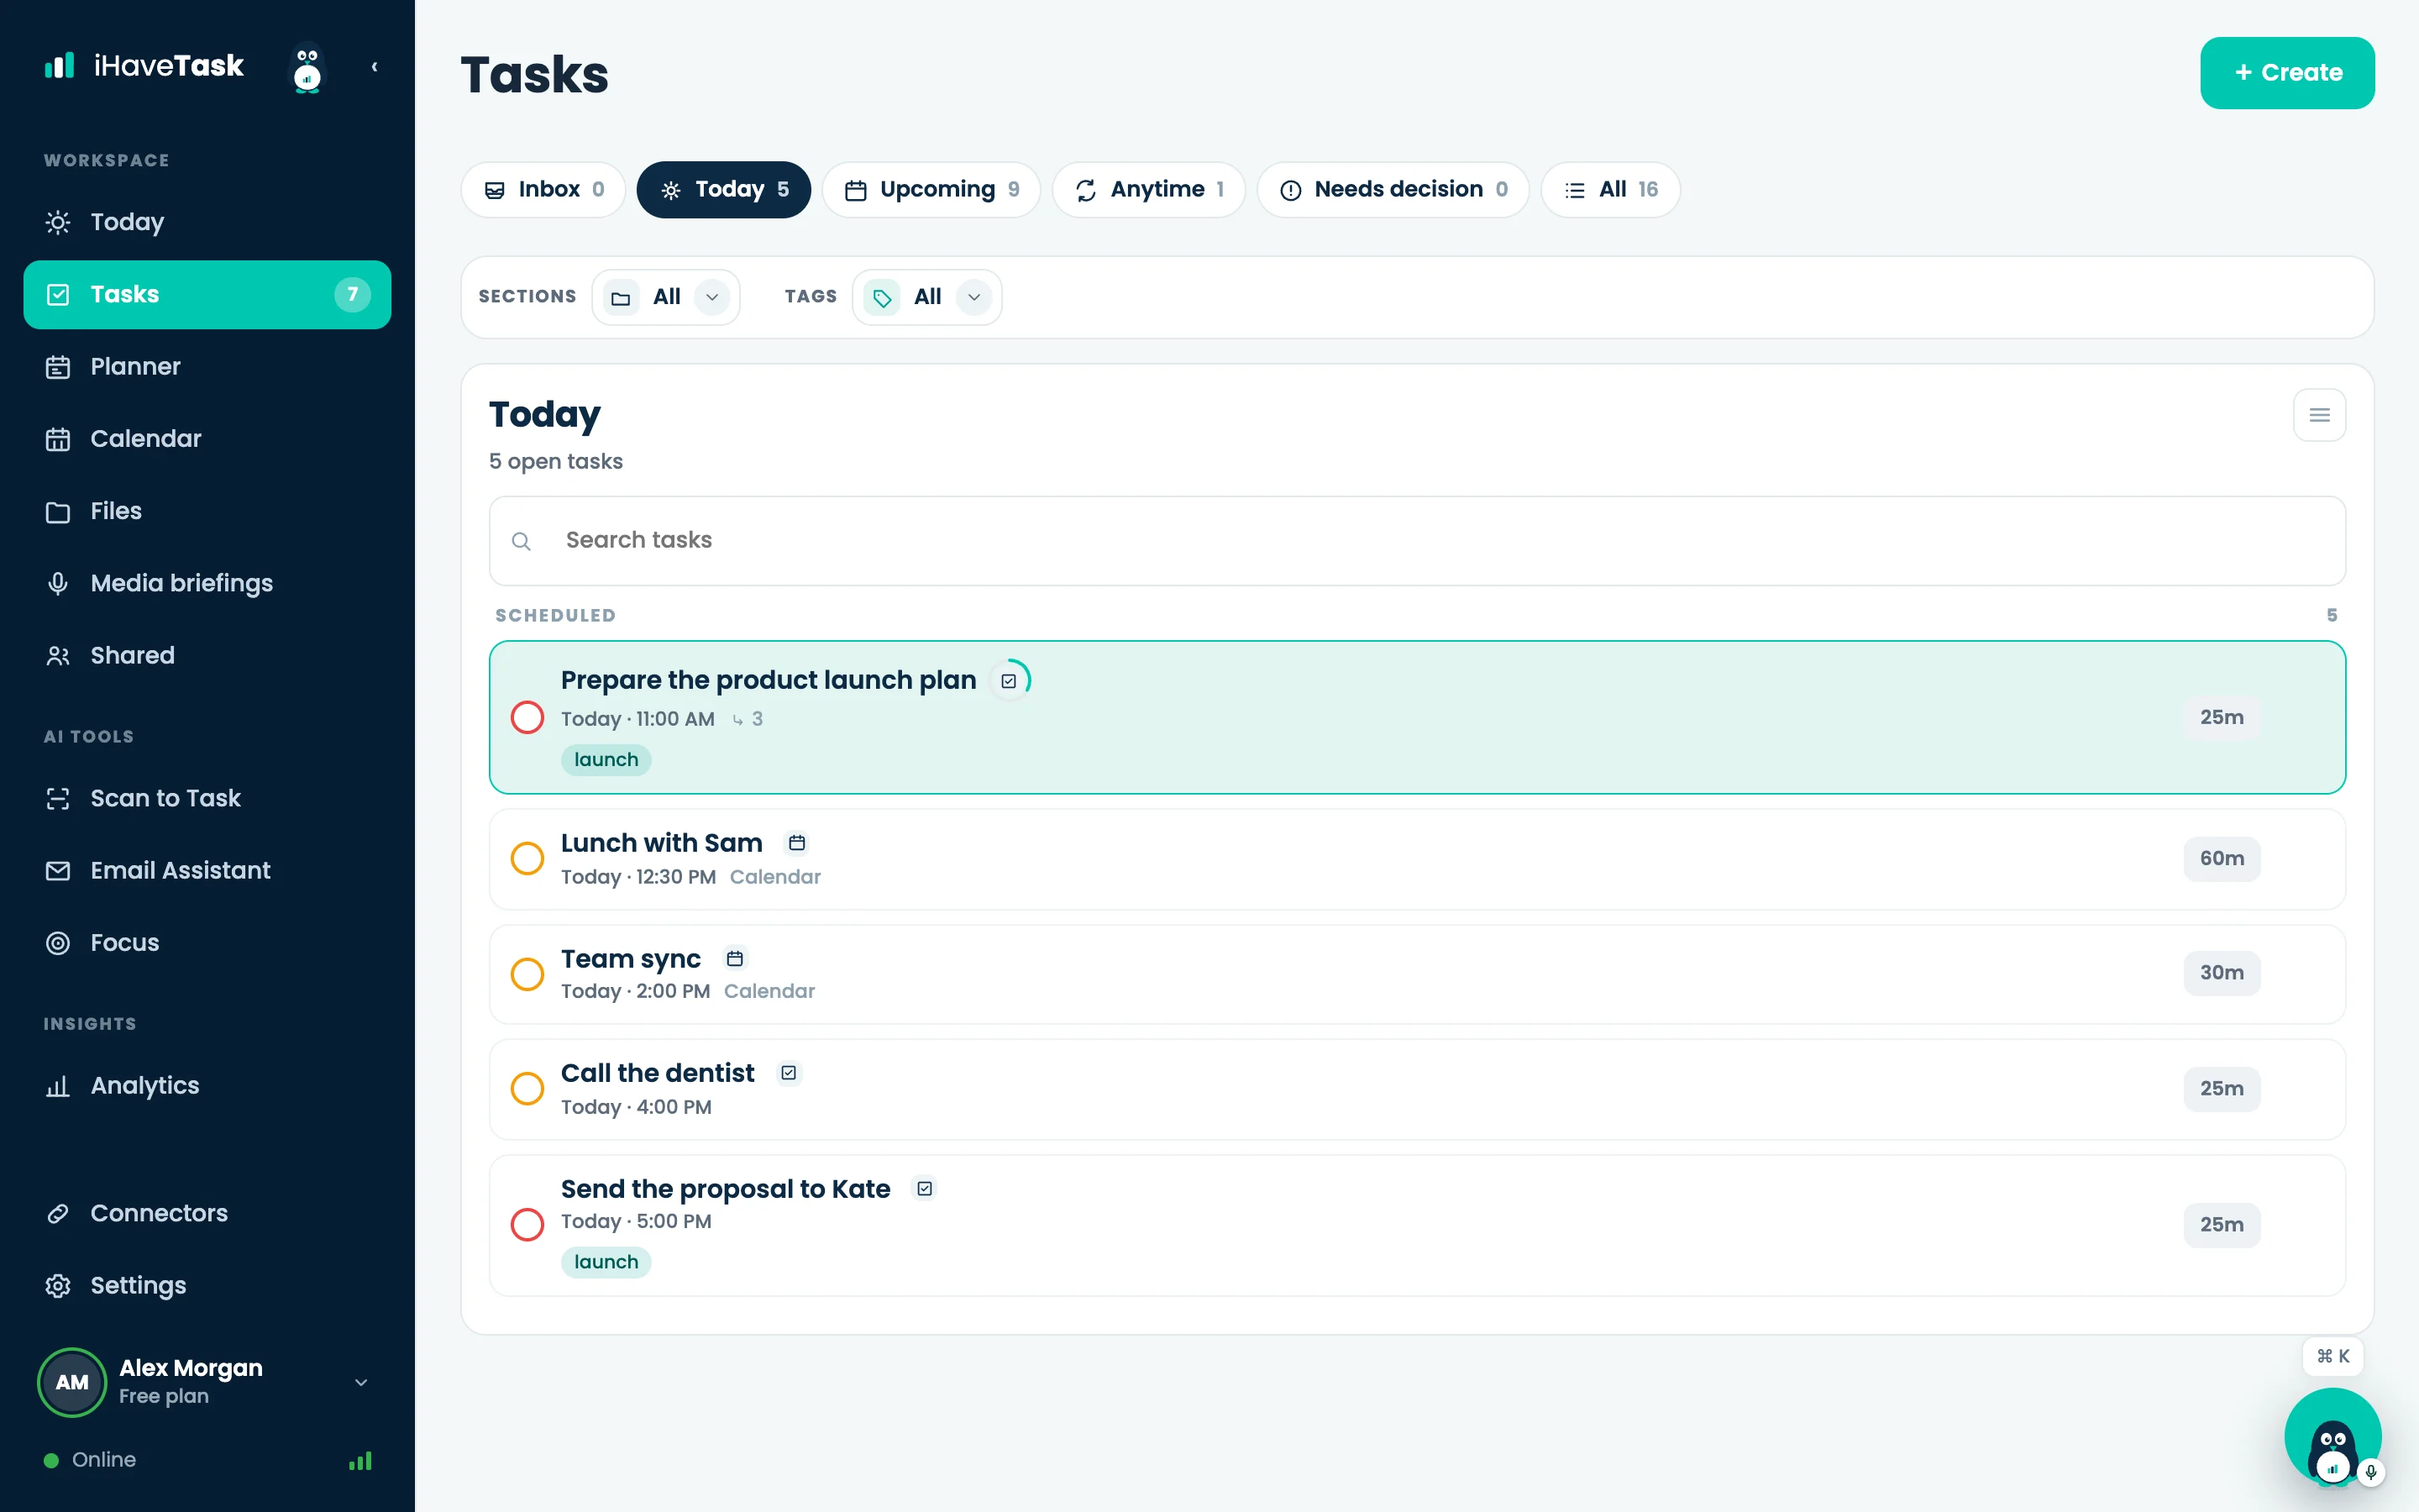Expand the Tags All dropdown

click(926, 297)
